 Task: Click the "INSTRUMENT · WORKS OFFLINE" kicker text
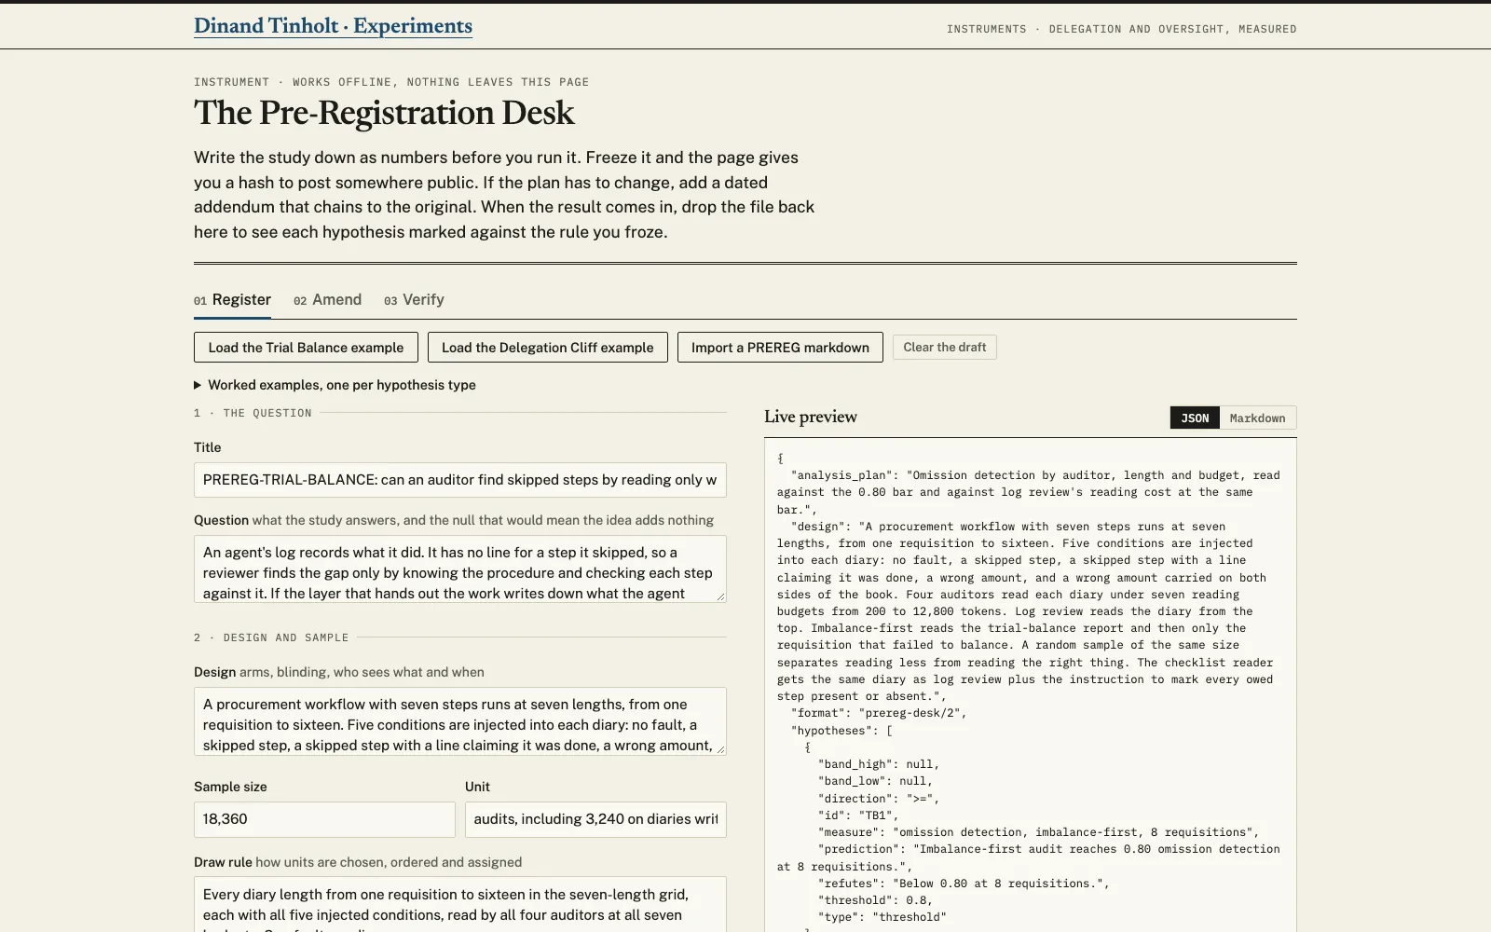tap(391, 82)
